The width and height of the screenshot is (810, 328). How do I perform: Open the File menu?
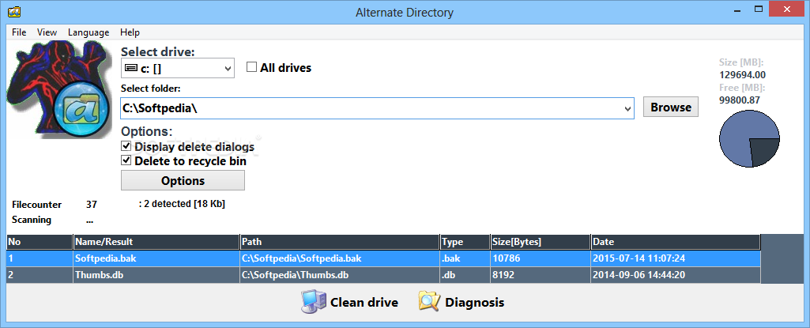[x=19, y=32]
